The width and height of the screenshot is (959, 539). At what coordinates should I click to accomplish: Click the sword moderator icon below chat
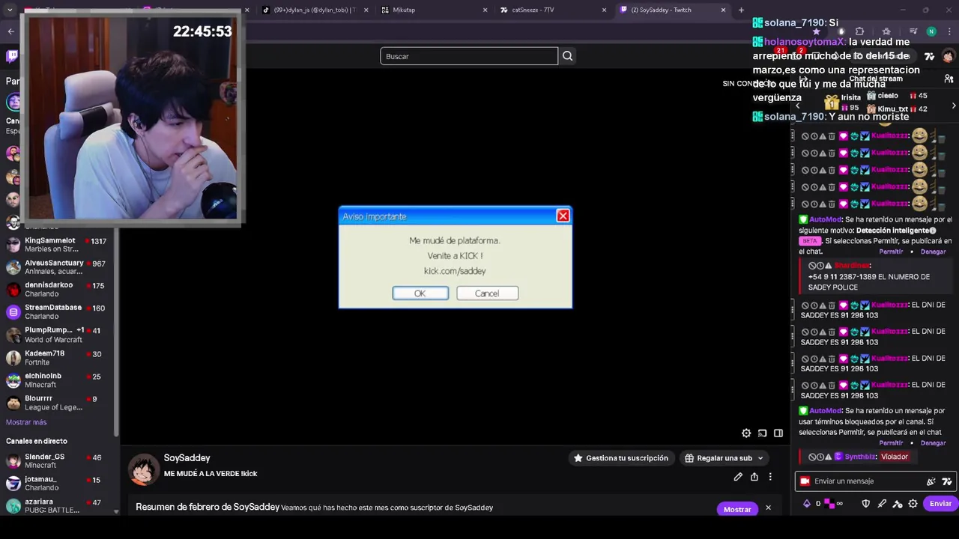tap(882, 504)
